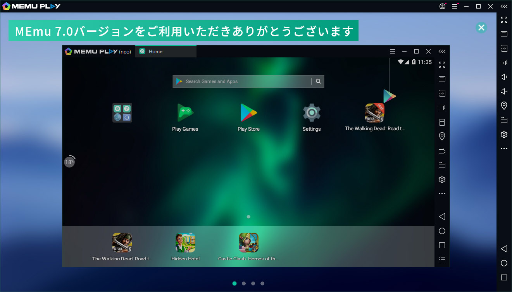Launch Castle Clash from the dock
Screen dimensions: 512x292
(248, 247)
